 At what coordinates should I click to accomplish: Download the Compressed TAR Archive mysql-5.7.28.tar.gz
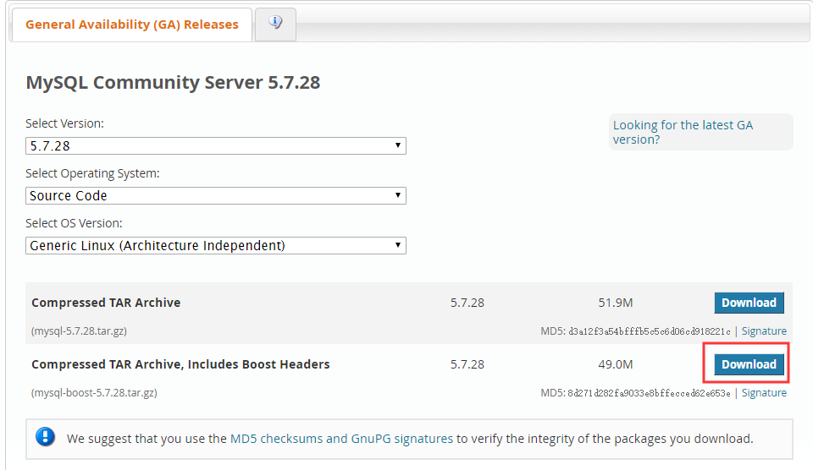(749, 303)
